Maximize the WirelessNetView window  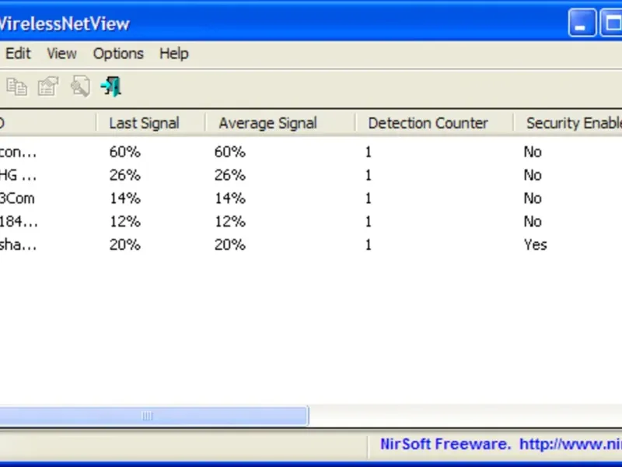point(611,23)
